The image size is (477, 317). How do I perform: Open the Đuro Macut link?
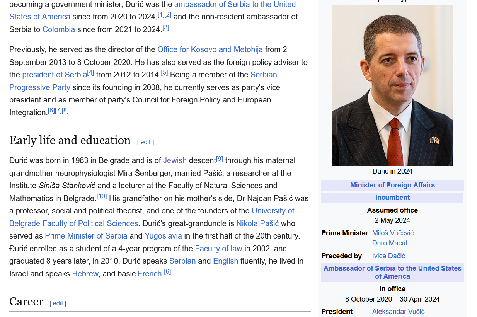click(390, 243)
